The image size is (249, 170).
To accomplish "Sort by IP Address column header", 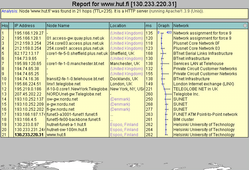I will point(30,25).
